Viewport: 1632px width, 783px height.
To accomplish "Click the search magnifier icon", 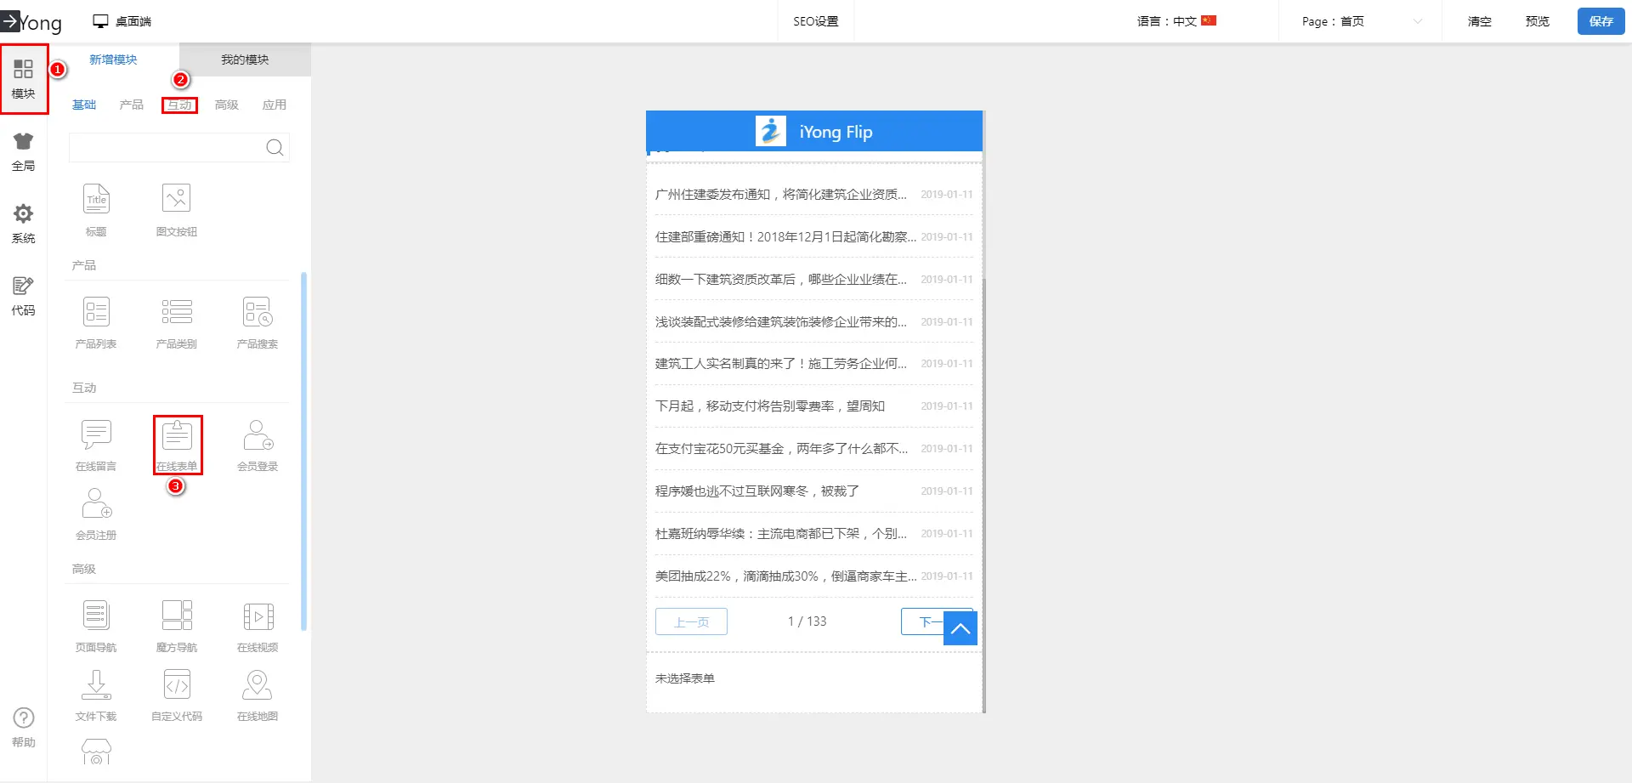I will pos(275,148).
